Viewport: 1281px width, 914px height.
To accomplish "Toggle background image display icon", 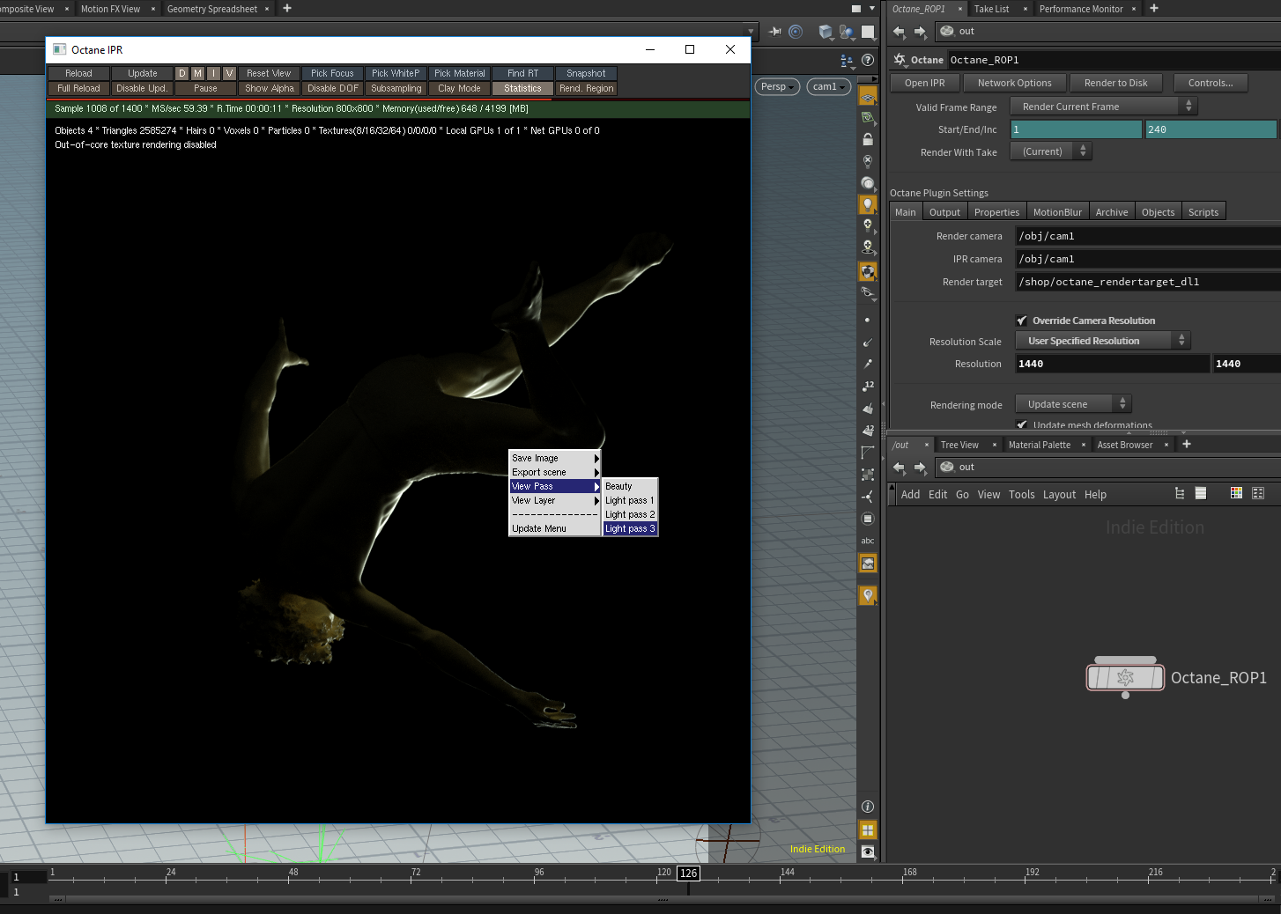I will (868, 564).
